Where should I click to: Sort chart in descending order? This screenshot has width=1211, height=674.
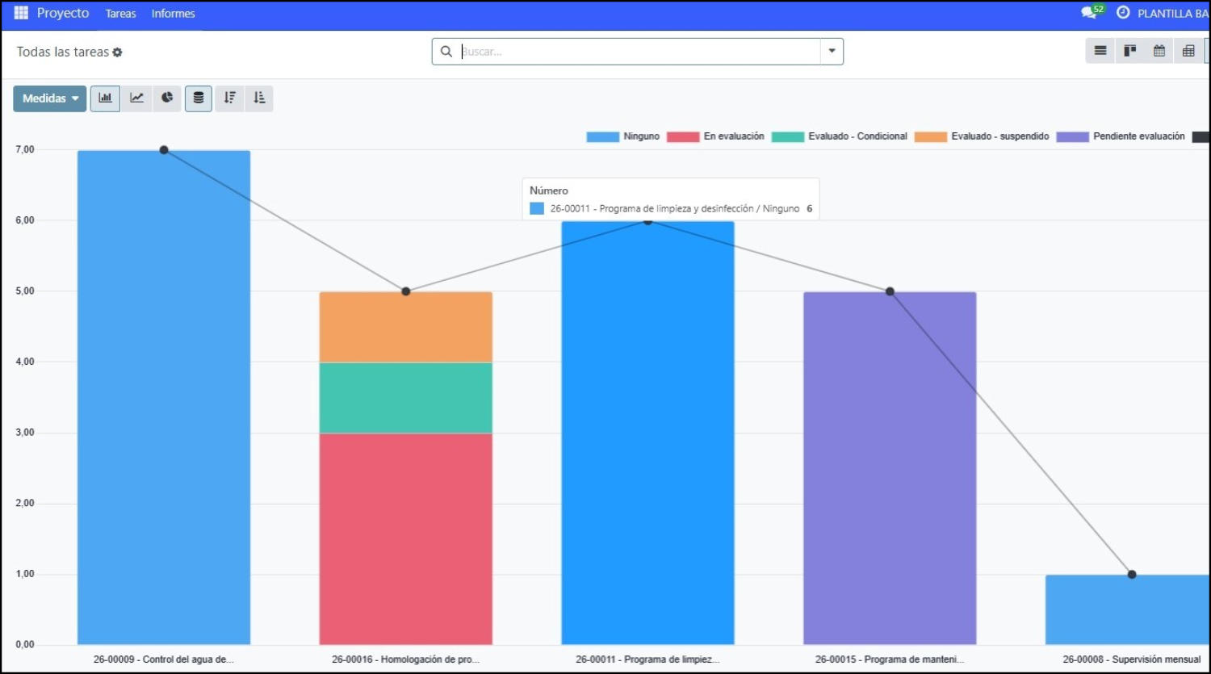[230, 98]
